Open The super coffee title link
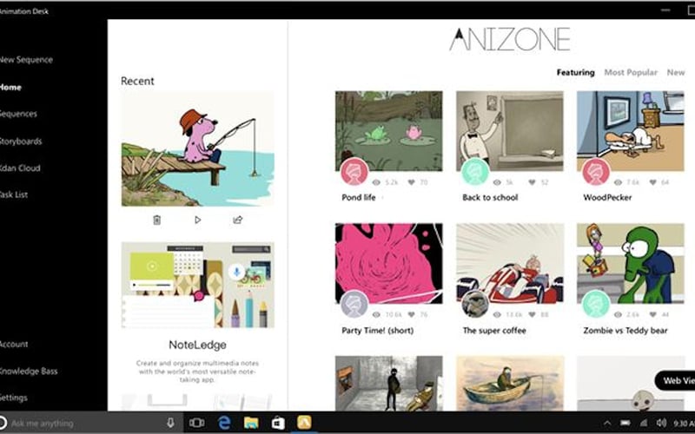695x434 pixels. click(494, 331)
